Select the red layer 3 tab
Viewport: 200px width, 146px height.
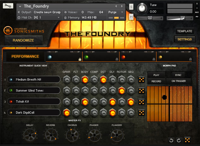tap(138, 57)
